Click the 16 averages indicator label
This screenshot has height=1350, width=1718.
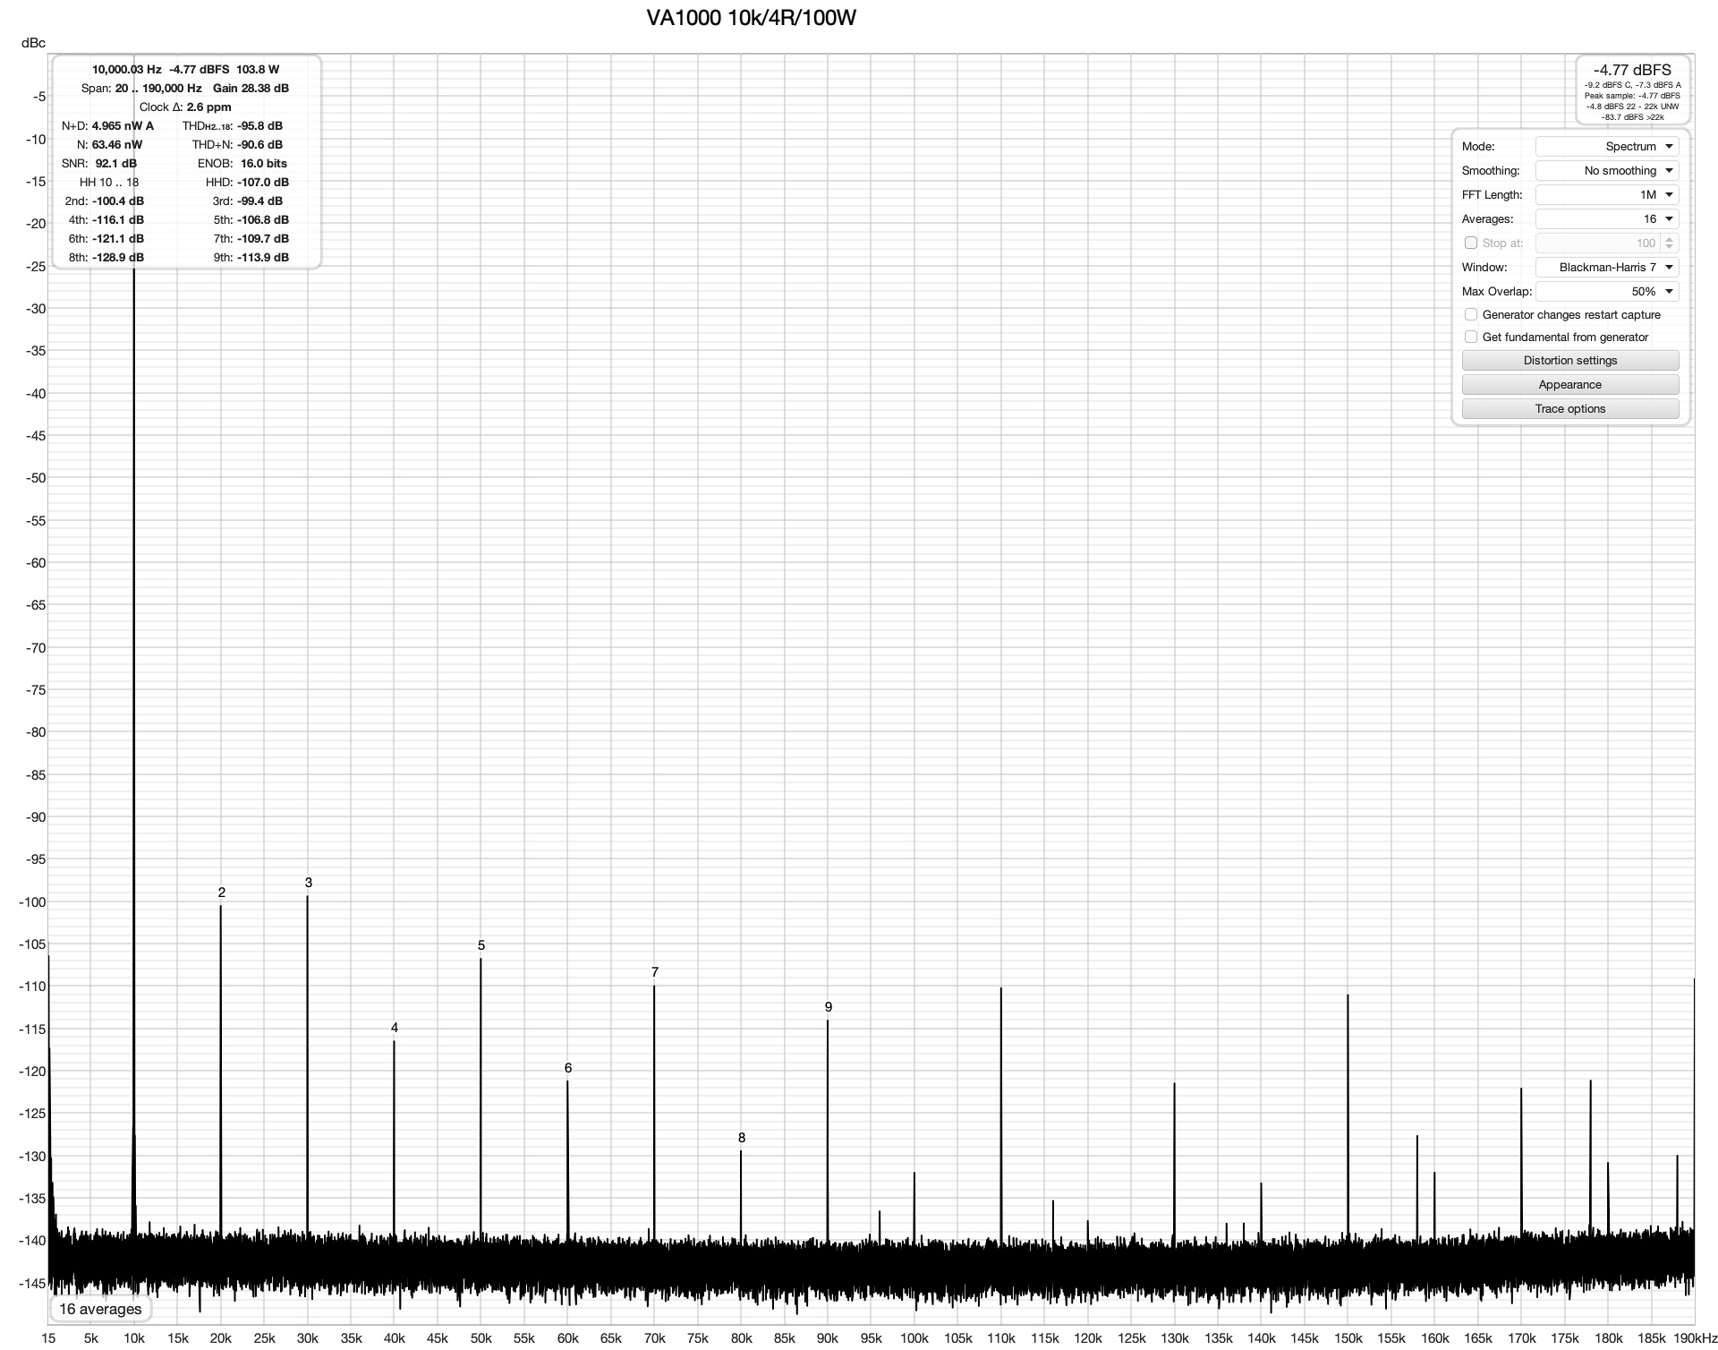100,1310
